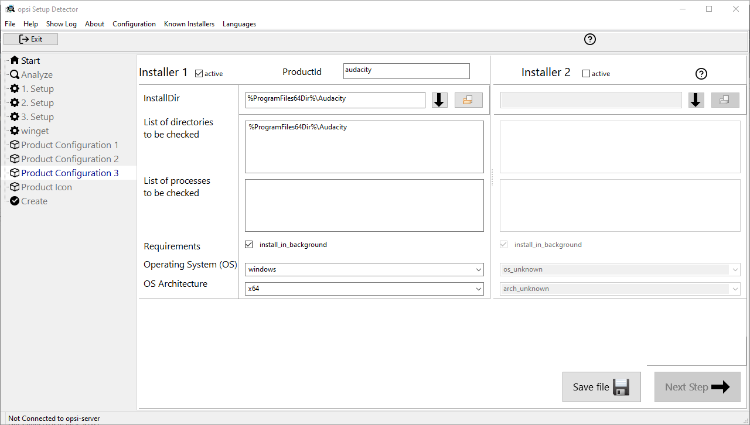Open the Languages menu

(x=239, y=24)
